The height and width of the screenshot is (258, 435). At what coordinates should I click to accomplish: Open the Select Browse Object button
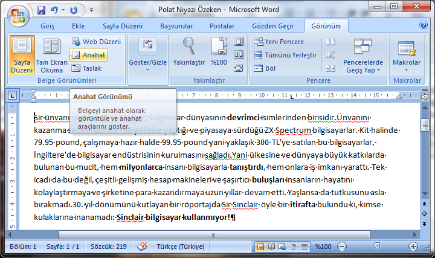425,213
